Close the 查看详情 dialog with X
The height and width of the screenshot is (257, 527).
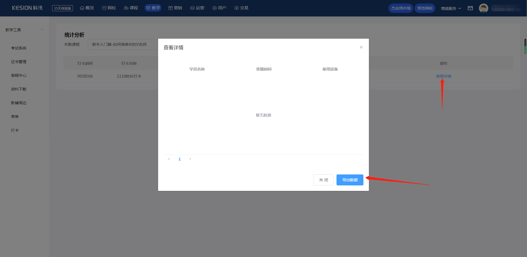tap(361, 47)
